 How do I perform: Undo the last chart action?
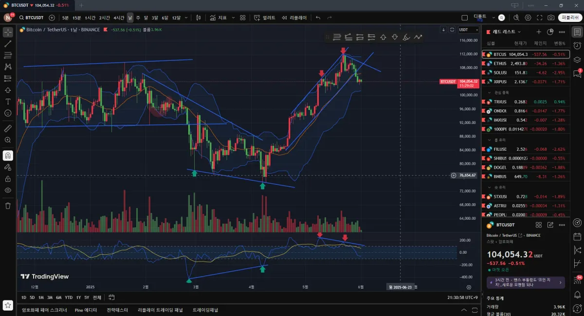pos(318,18)
